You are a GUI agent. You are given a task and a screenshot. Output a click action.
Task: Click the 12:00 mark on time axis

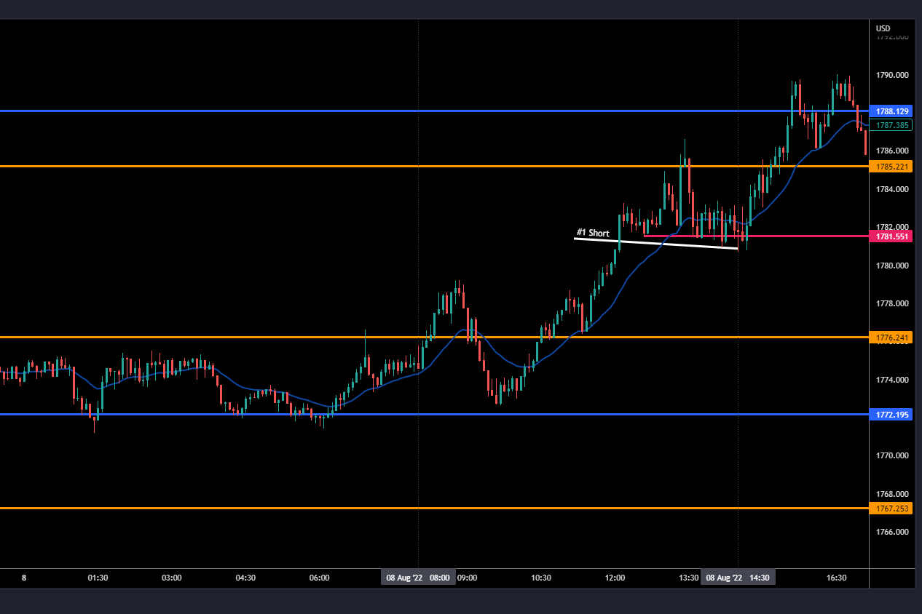coord(615,578)
